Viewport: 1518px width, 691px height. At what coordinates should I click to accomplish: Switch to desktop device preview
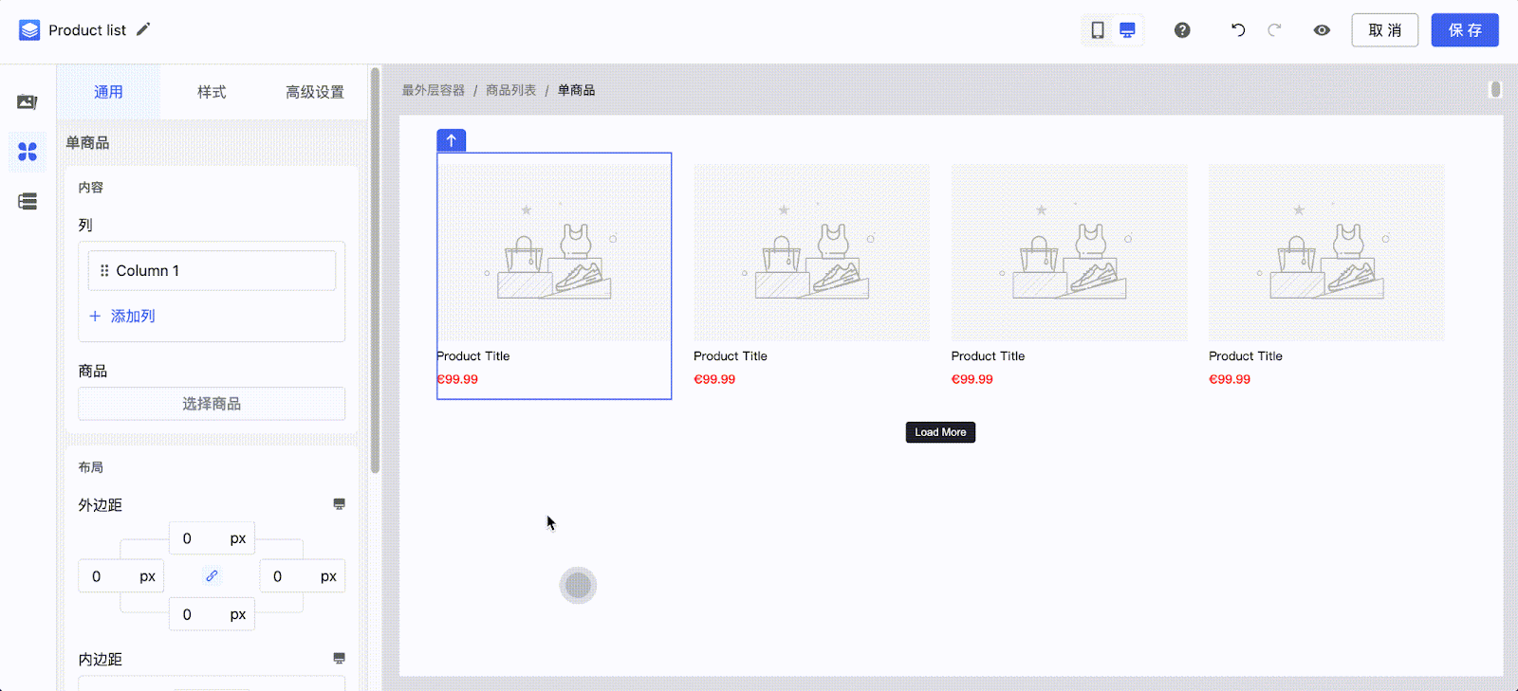1127,30
